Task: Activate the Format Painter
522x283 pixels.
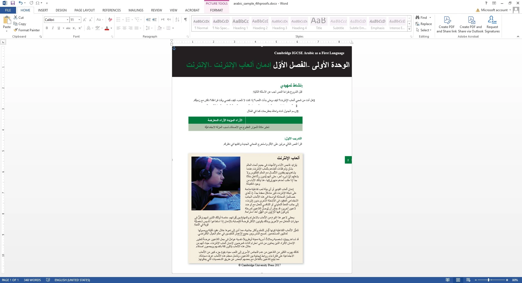Action: point(27,30)
